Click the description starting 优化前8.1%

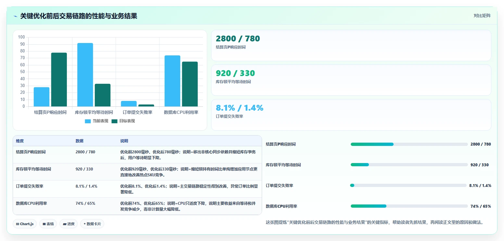[x=189, y=189]
